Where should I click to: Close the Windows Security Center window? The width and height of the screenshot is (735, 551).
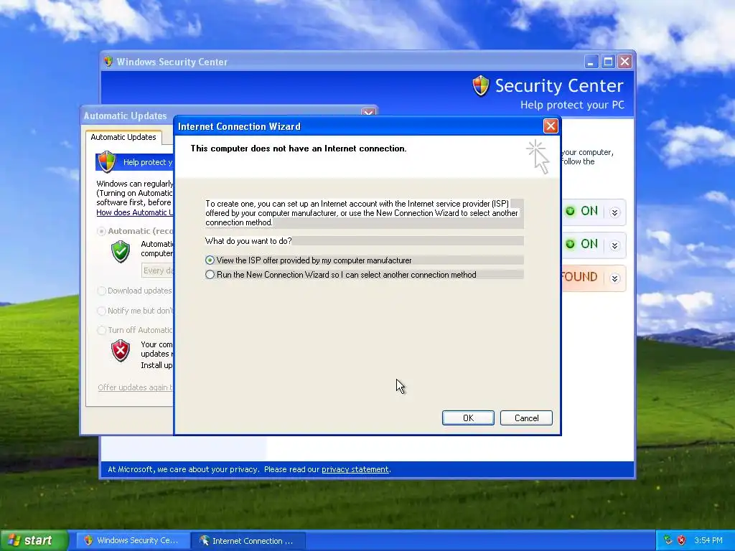click(625, 62)
